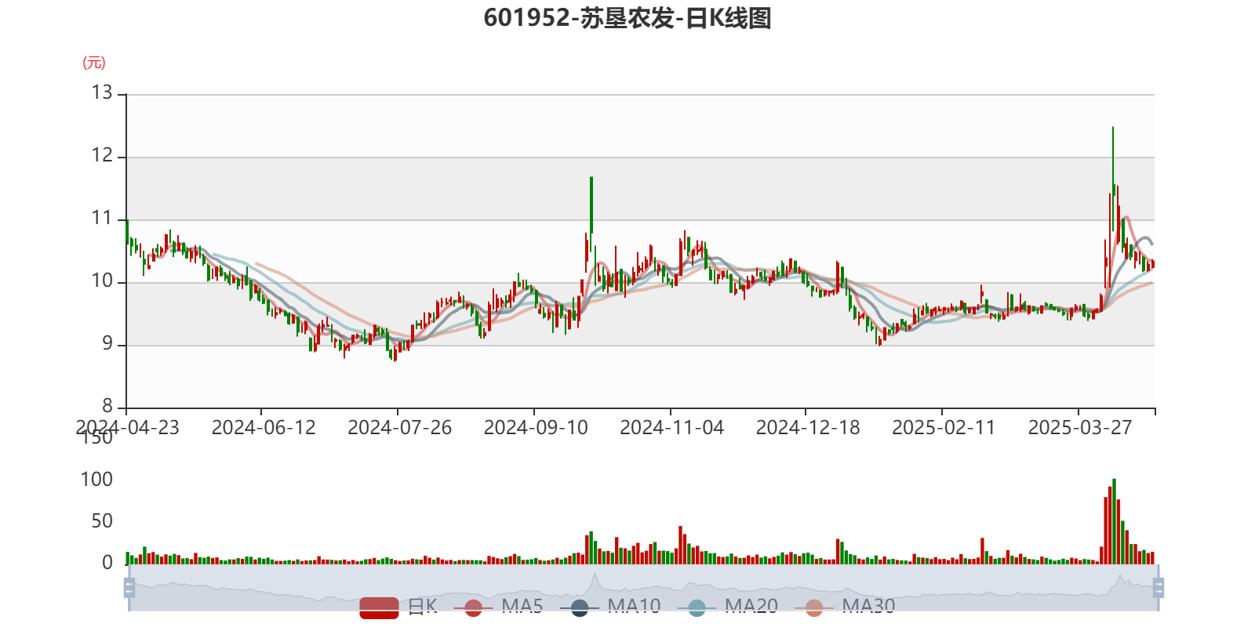Image resolution: width=1255 pixels, height=627 pixels.
Task: Click the price axis label 11
Action: (x=102, y=218)
